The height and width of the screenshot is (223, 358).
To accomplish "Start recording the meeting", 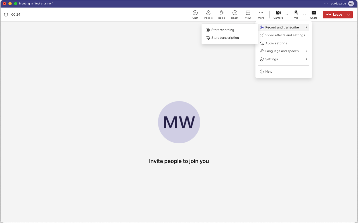I will point(223,30).
